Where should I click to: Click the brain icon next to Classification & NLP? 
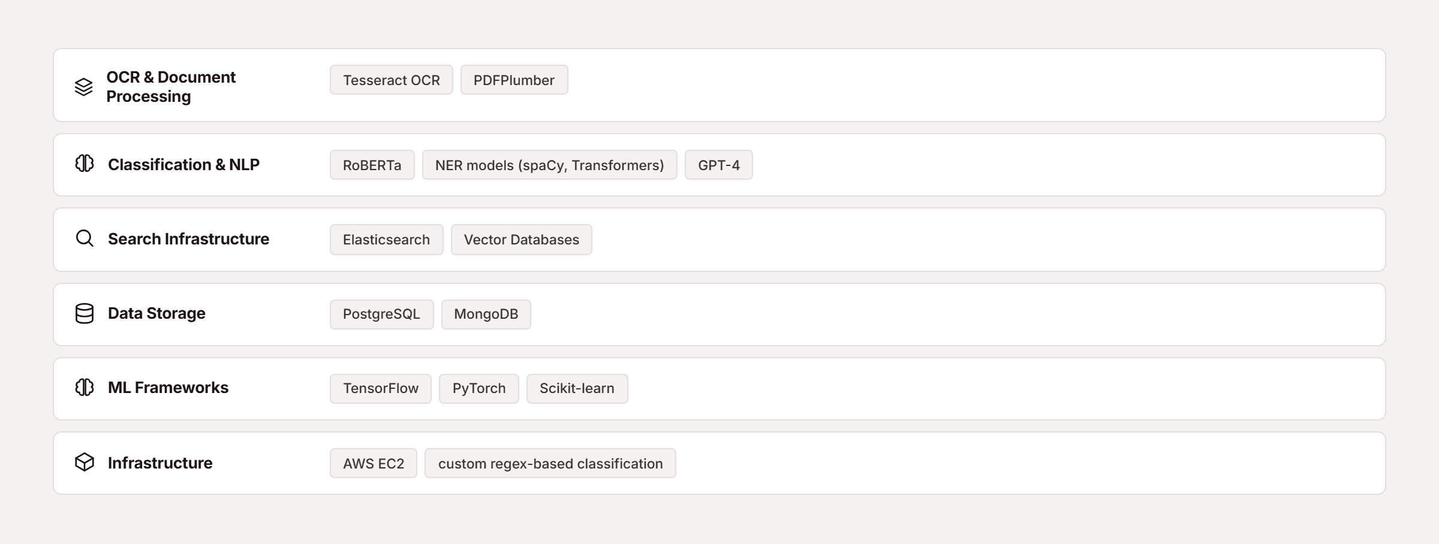click(x=85, y=163)
